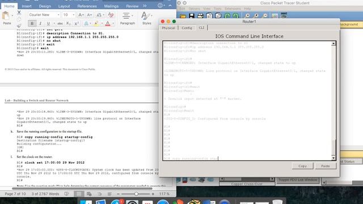The height and width of the screenshot is (204, 363).
Task: Open the Options menu in Packet Tracer
Action: [x=194, y=8]
